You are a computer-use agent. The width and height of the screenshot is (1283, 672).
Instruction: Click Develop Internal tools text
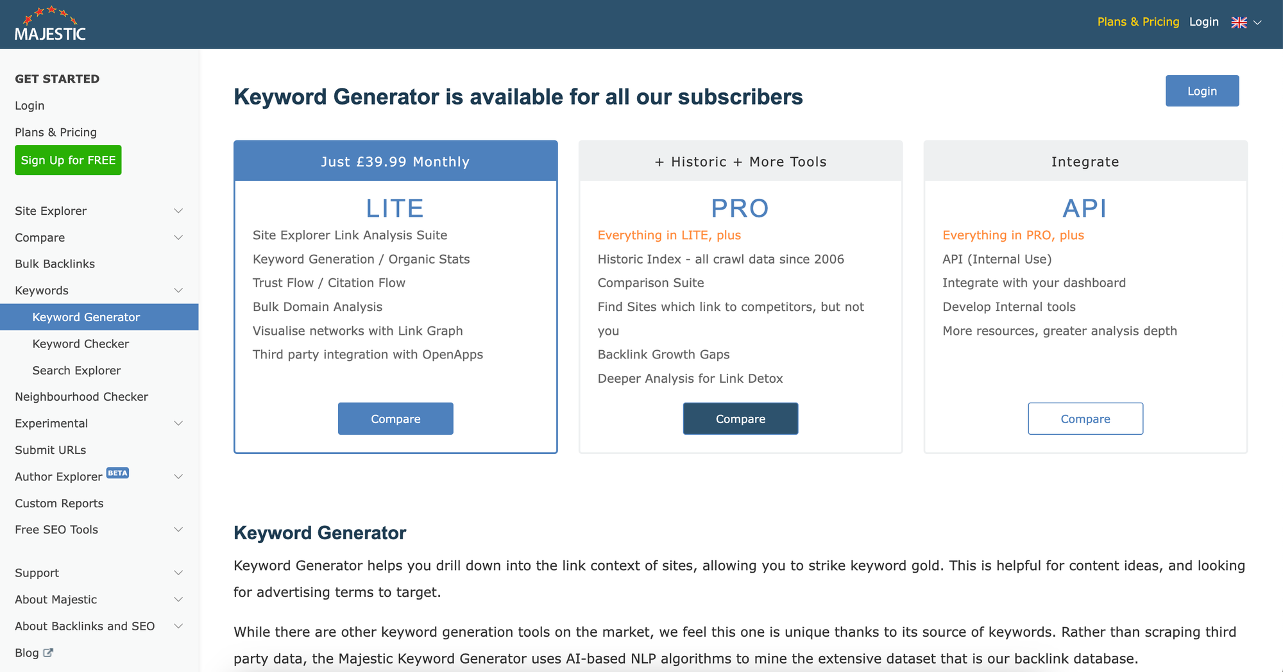tap(1009, 307)
